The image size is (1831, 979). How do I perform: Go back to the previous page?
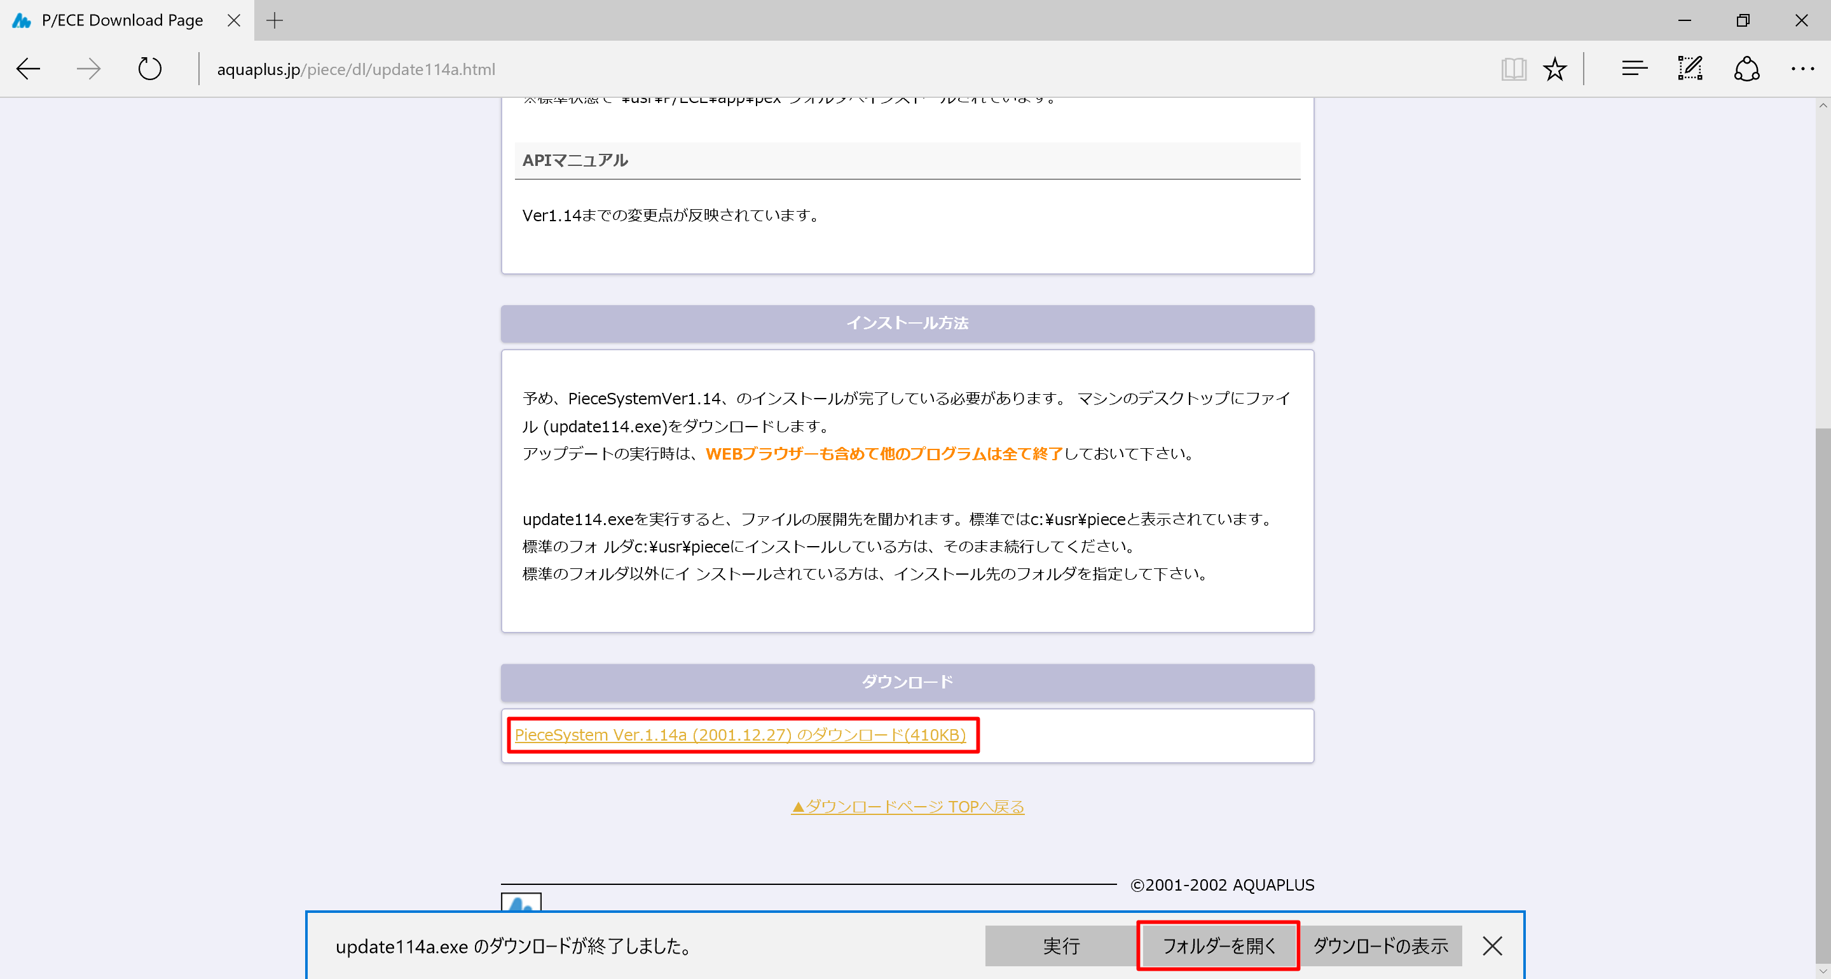(x=29, y=69)
